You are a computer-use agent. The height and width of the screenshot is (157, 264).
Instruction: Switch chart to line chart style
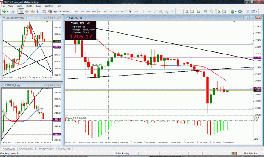click(199, 11)
